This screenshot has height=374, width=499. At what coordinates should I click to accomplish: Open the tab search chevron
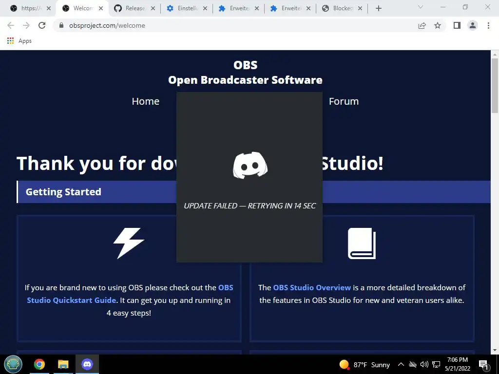pyautogui.click(x=421, y=7)
